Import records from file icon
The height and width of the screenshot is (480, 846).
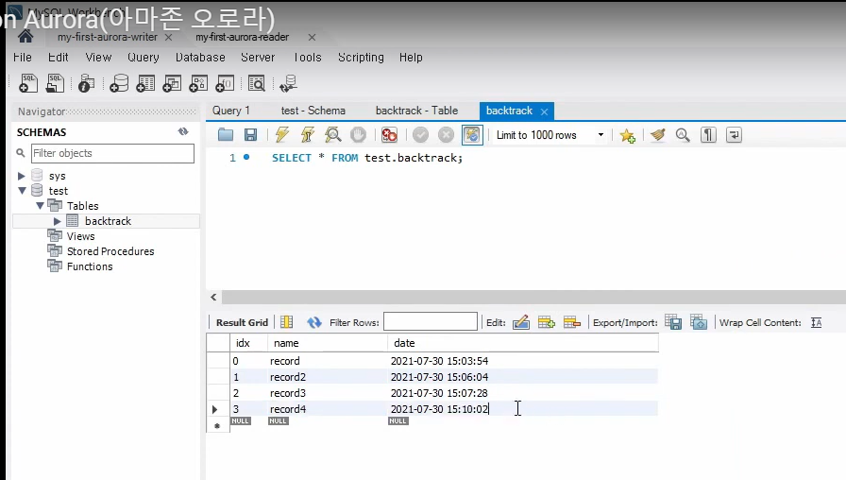699,322
